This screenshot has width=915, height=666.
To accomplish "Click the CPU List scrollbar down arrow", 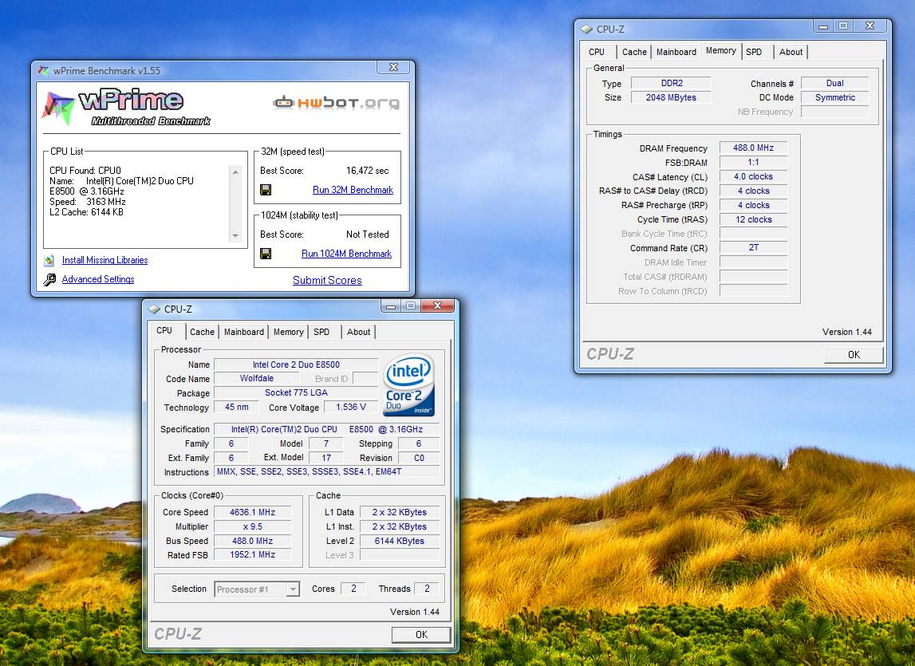I will click(x=235, y=236).
